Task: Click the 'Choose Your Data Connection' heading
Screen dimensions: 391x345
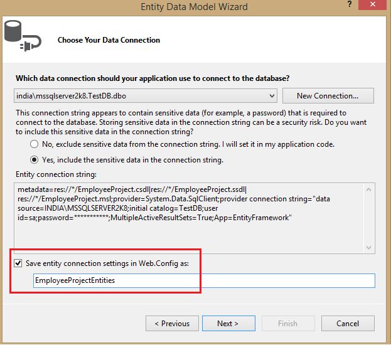Action: [x=109, y=40]
